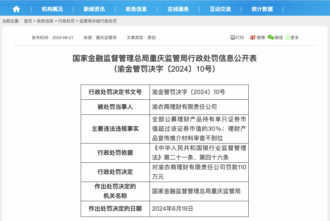
Task: Click the source 重庆监管局 text
Action: [106, 38]
